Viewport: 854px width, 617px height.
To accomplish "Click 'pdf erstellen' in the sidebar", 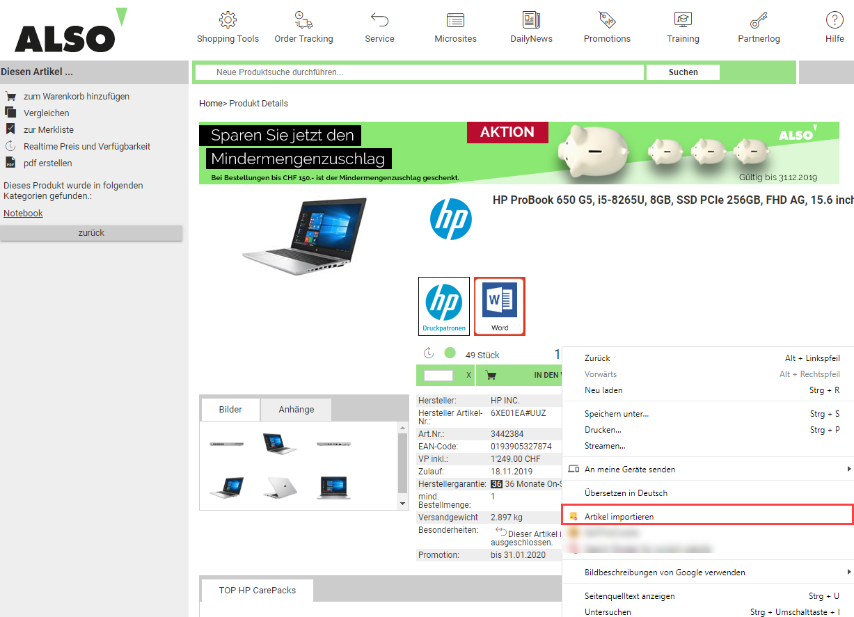I will click(x=47, y=163).
